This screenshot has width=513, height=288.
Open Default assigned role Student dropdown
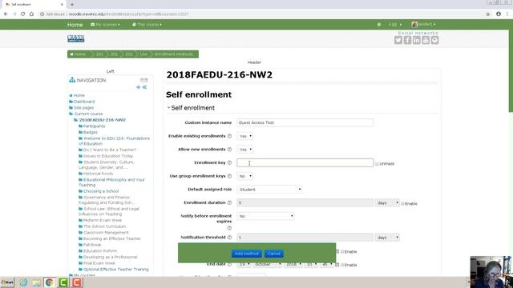click(269, 190)
